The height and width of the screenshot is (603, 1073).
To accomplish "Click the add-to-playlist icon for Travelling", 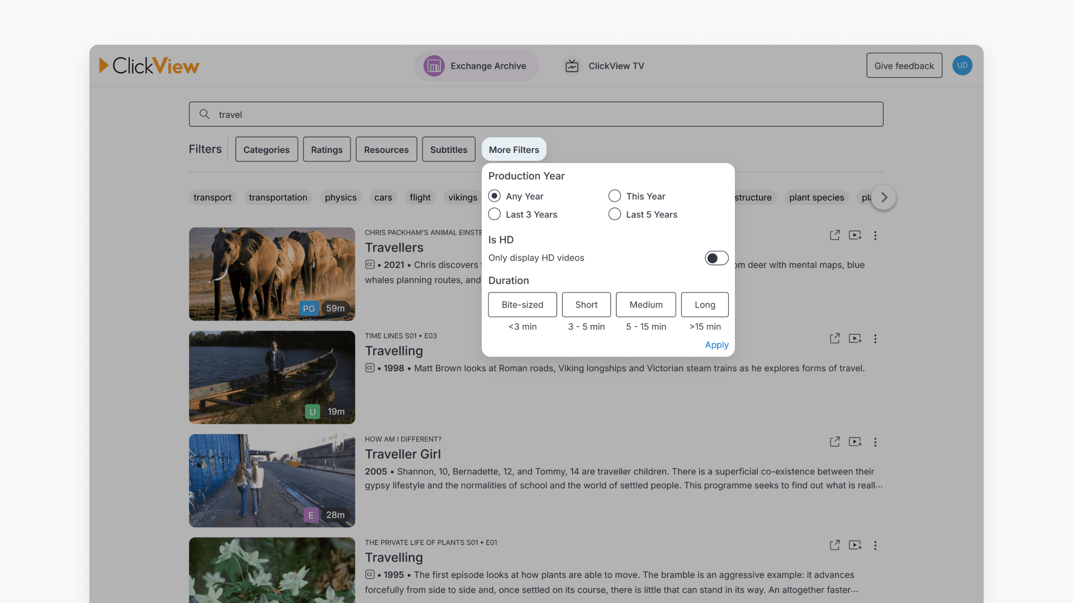I will (x=855, y=338).
